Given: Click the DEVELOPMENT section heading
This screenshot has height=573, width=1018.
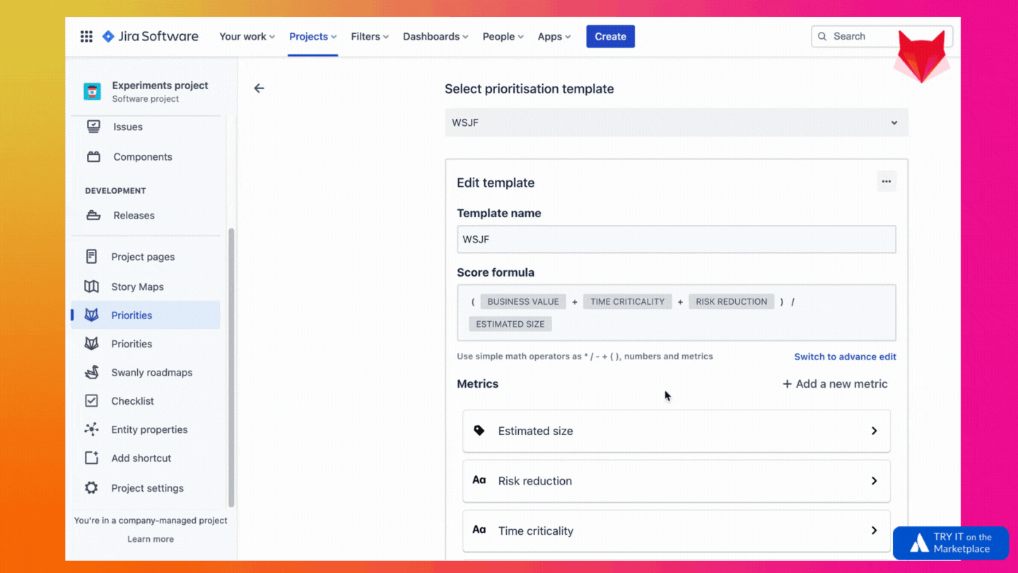Looking at the screenshot, I should click(115, 191).
